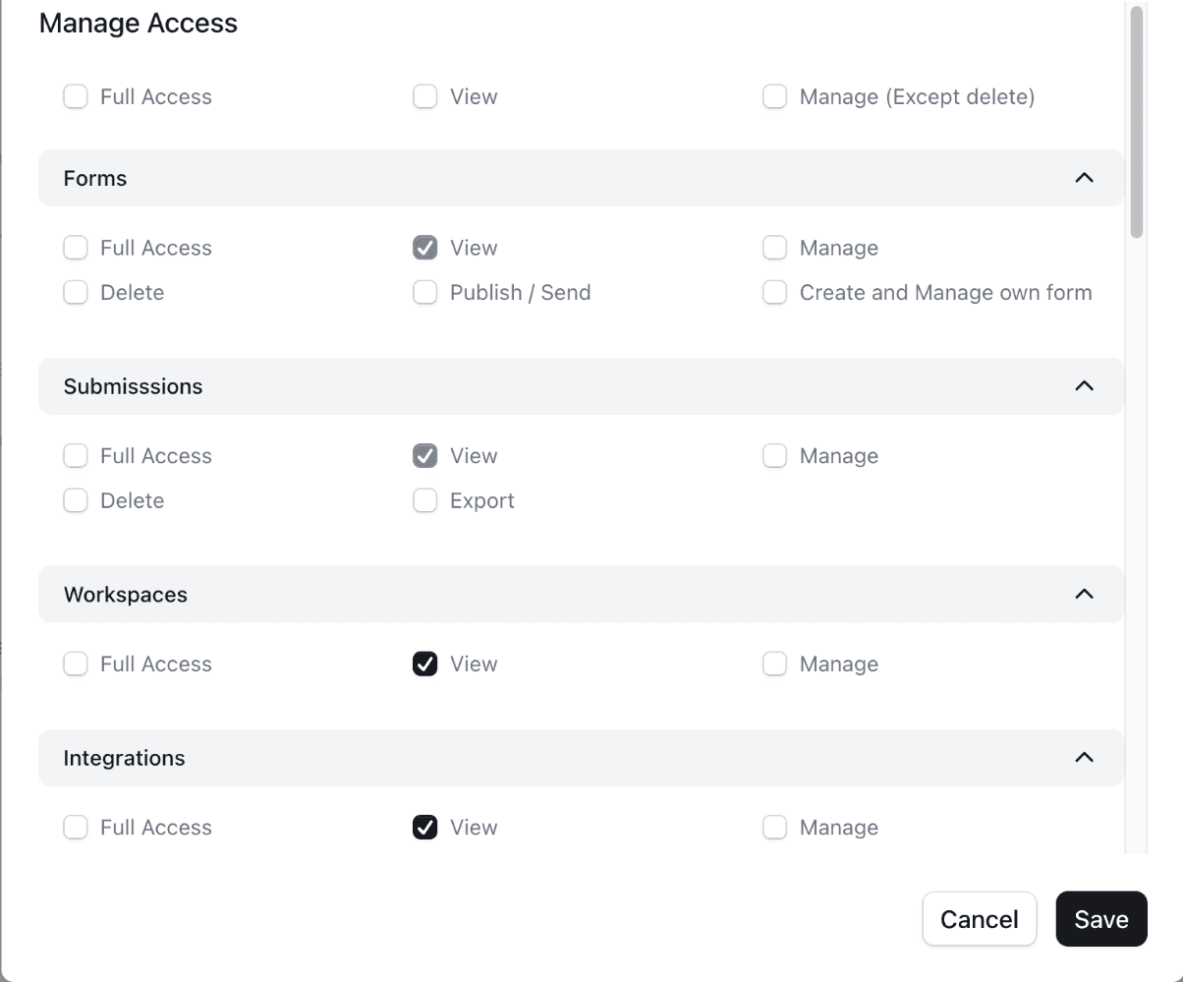Click the Manage Access title text
Viewport: 1183px width, 982px height.
(139, 23)
